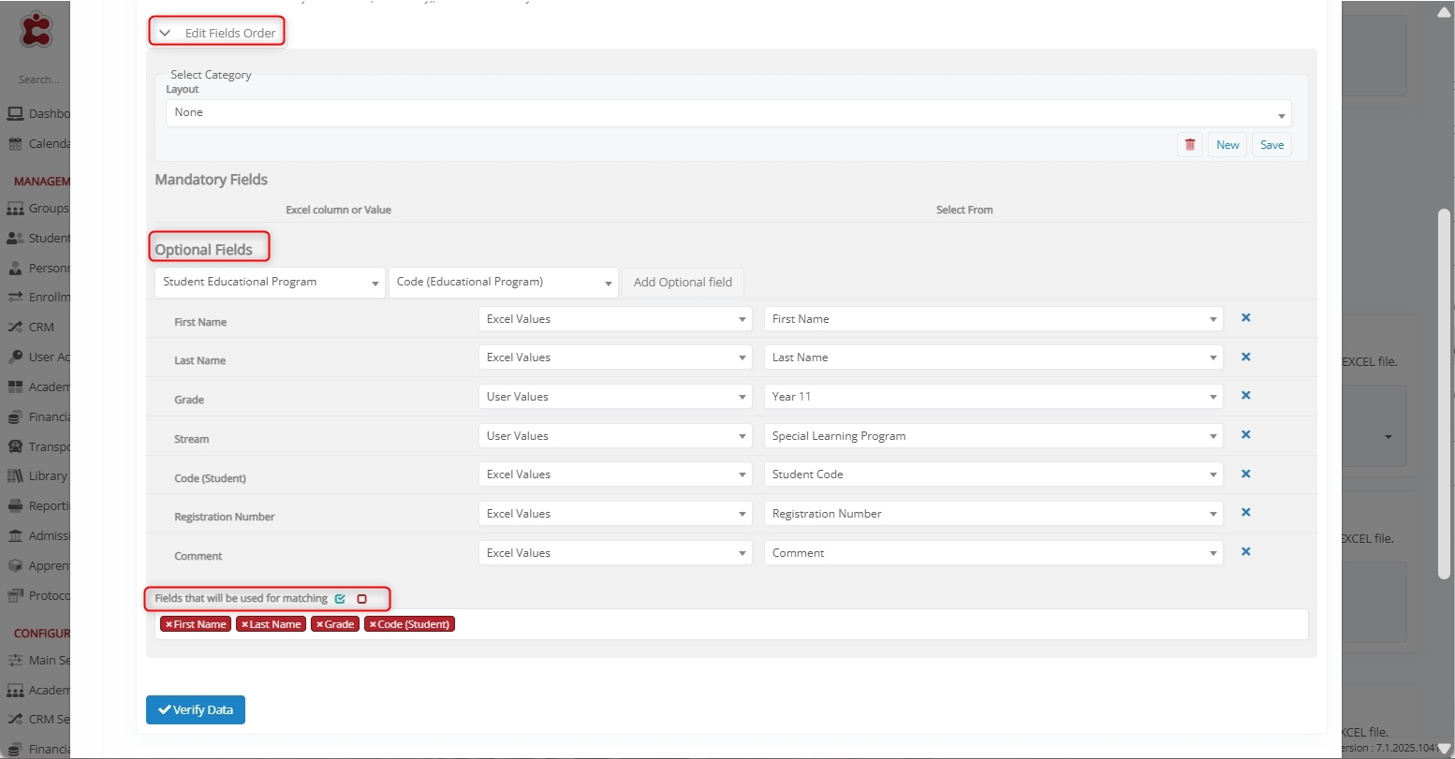Click inside the matching fields tag box
Screen dimensions: 1455x759
point(843,624)
